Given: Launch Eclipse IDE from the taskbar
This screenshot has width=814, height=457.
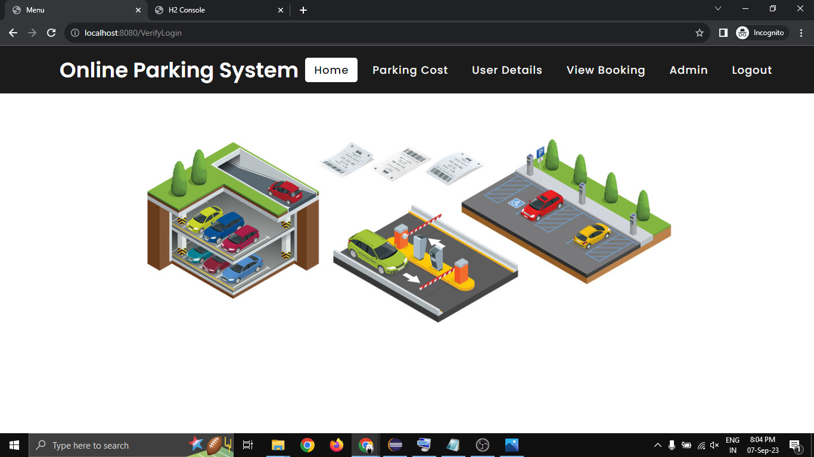Looking at the screenshot, I should click(394, 445).
